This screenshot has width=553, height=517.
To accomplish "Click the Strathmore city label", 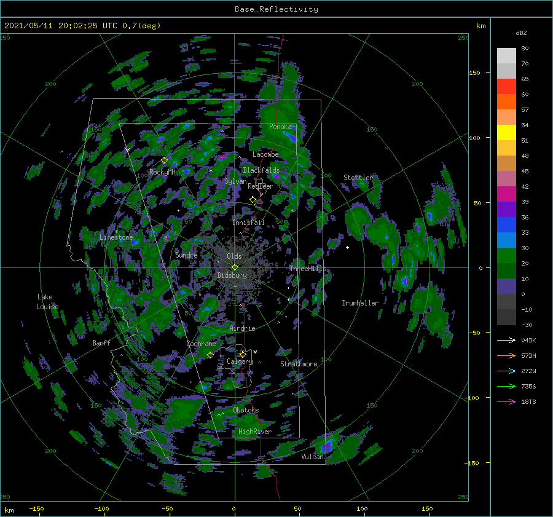I will [x=299, y=364].
